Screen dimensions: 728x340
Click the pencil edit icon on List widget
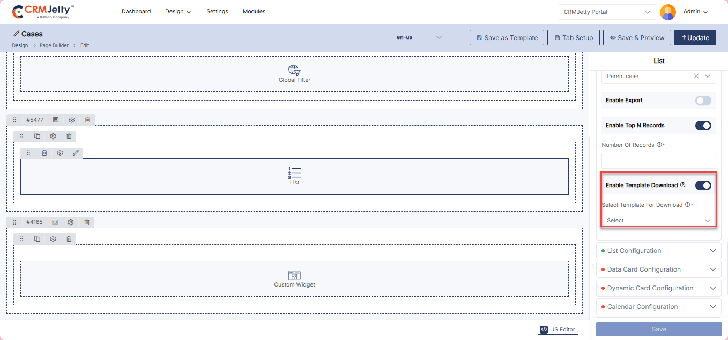[x=76, y=153]
